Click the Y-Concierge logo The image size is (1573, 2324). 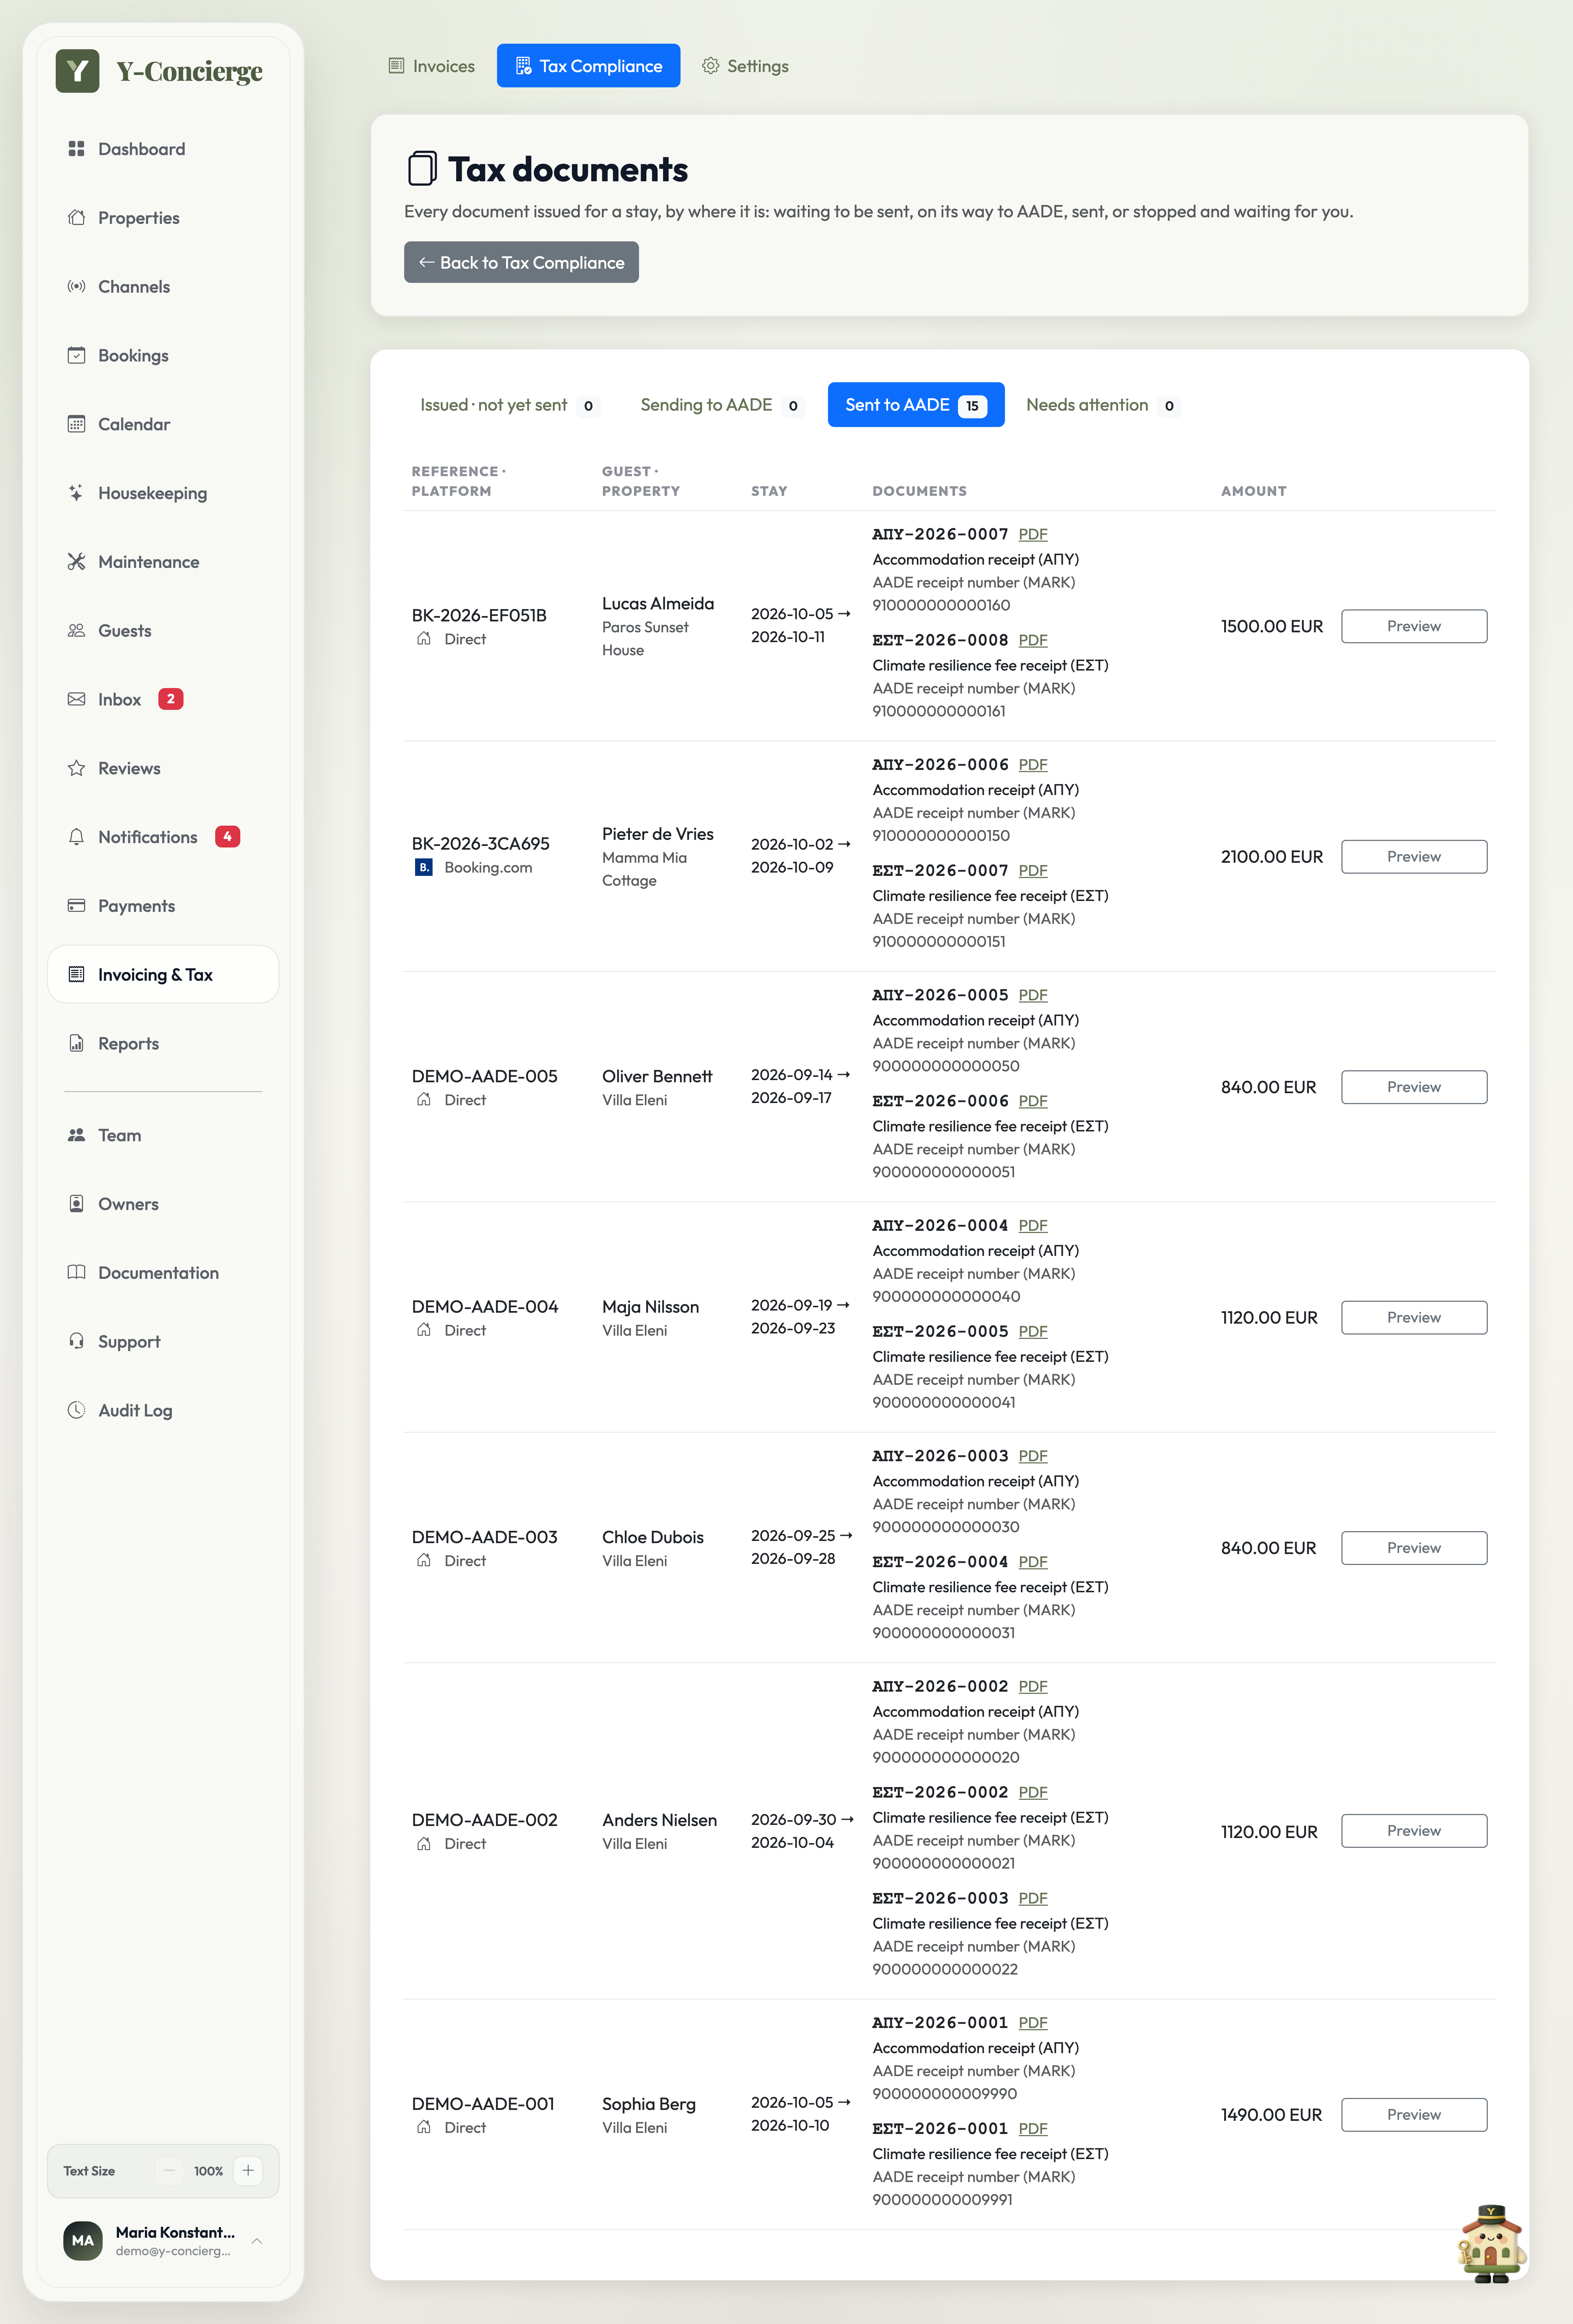click(x=159, y=71)
